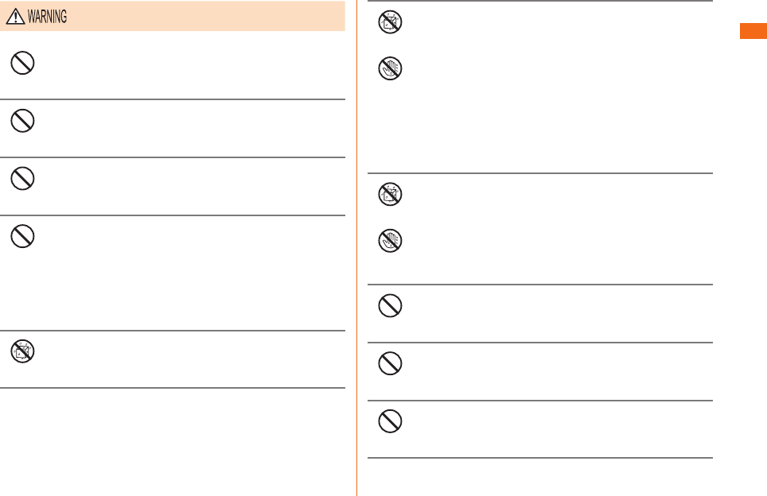Click the separator line below the left no-liquid icon
767x496 pixels.
click(x=173, y=388)
